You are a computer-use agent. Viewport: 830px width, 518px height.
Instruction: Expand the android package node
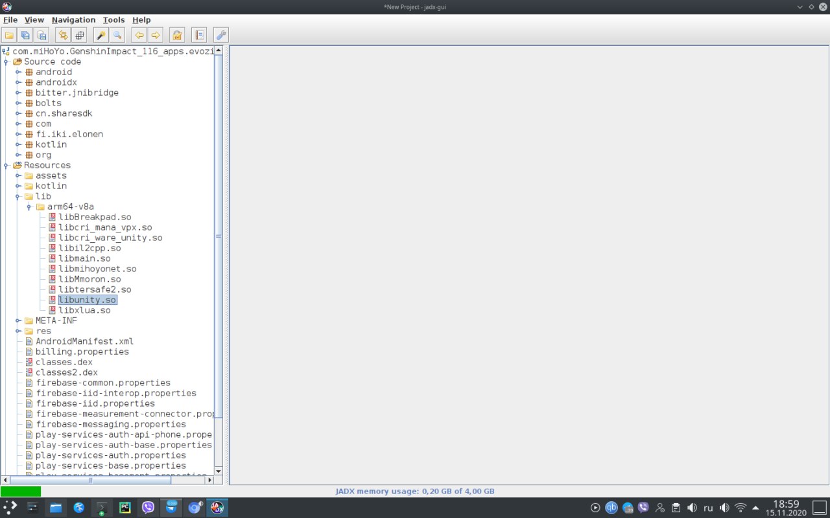click(x=19, y=73)
